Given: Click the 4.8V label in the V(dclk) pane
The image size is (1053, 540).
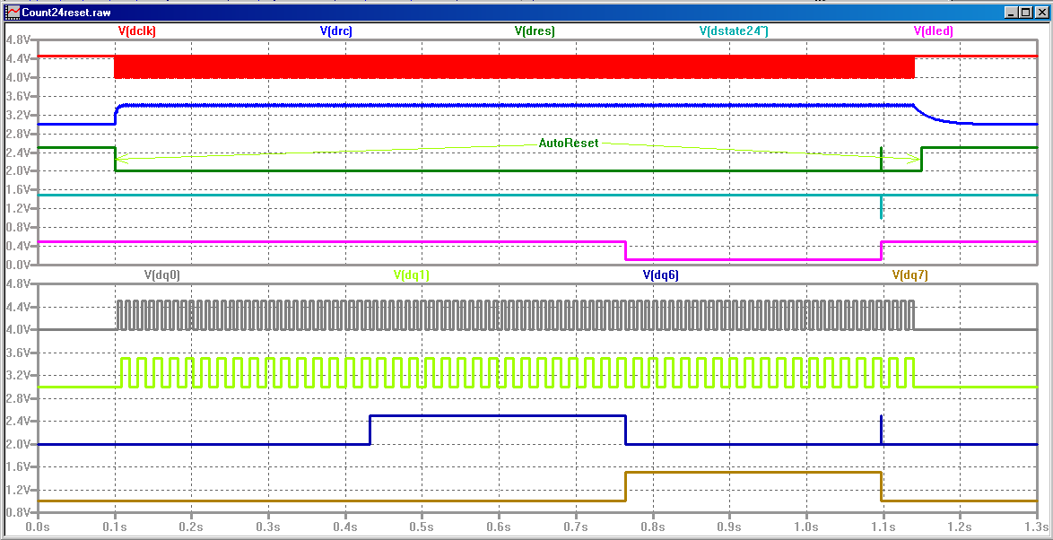Looking at the screenshot, I should [x=16, y=40].
